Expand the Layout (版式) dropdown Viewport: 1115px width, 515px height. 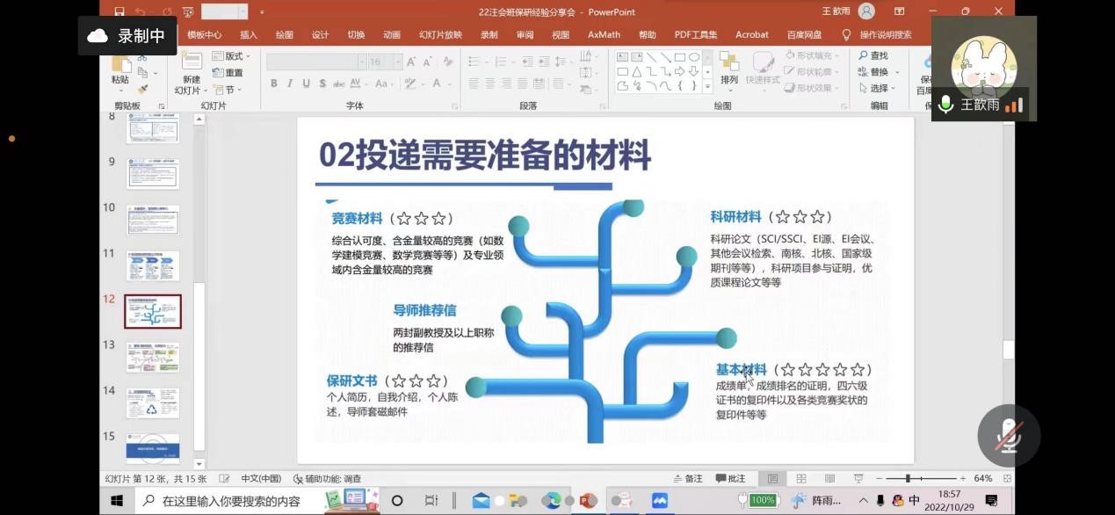click(232, 56)
